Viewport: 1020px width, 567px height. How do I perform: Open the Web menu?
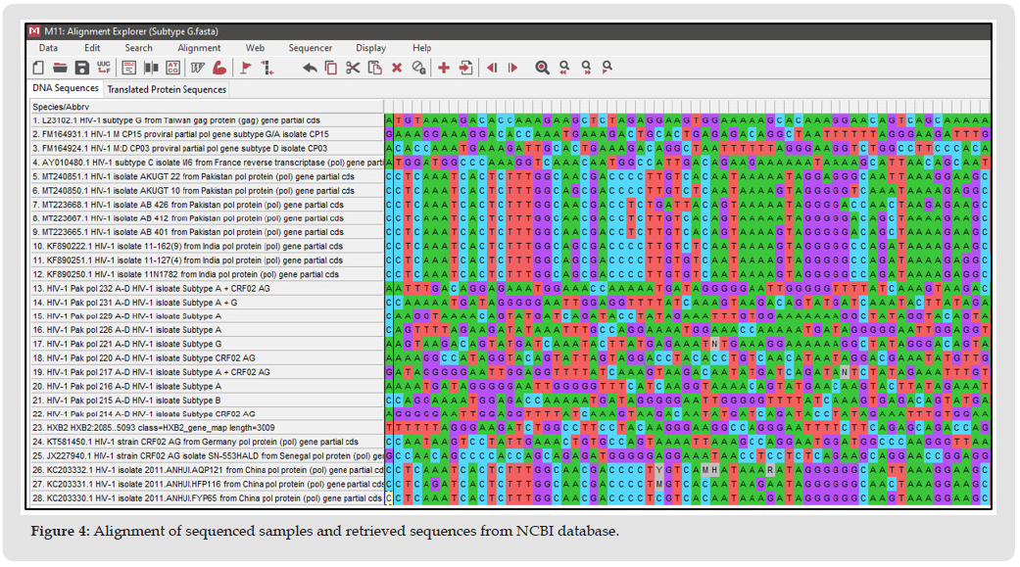255,47
